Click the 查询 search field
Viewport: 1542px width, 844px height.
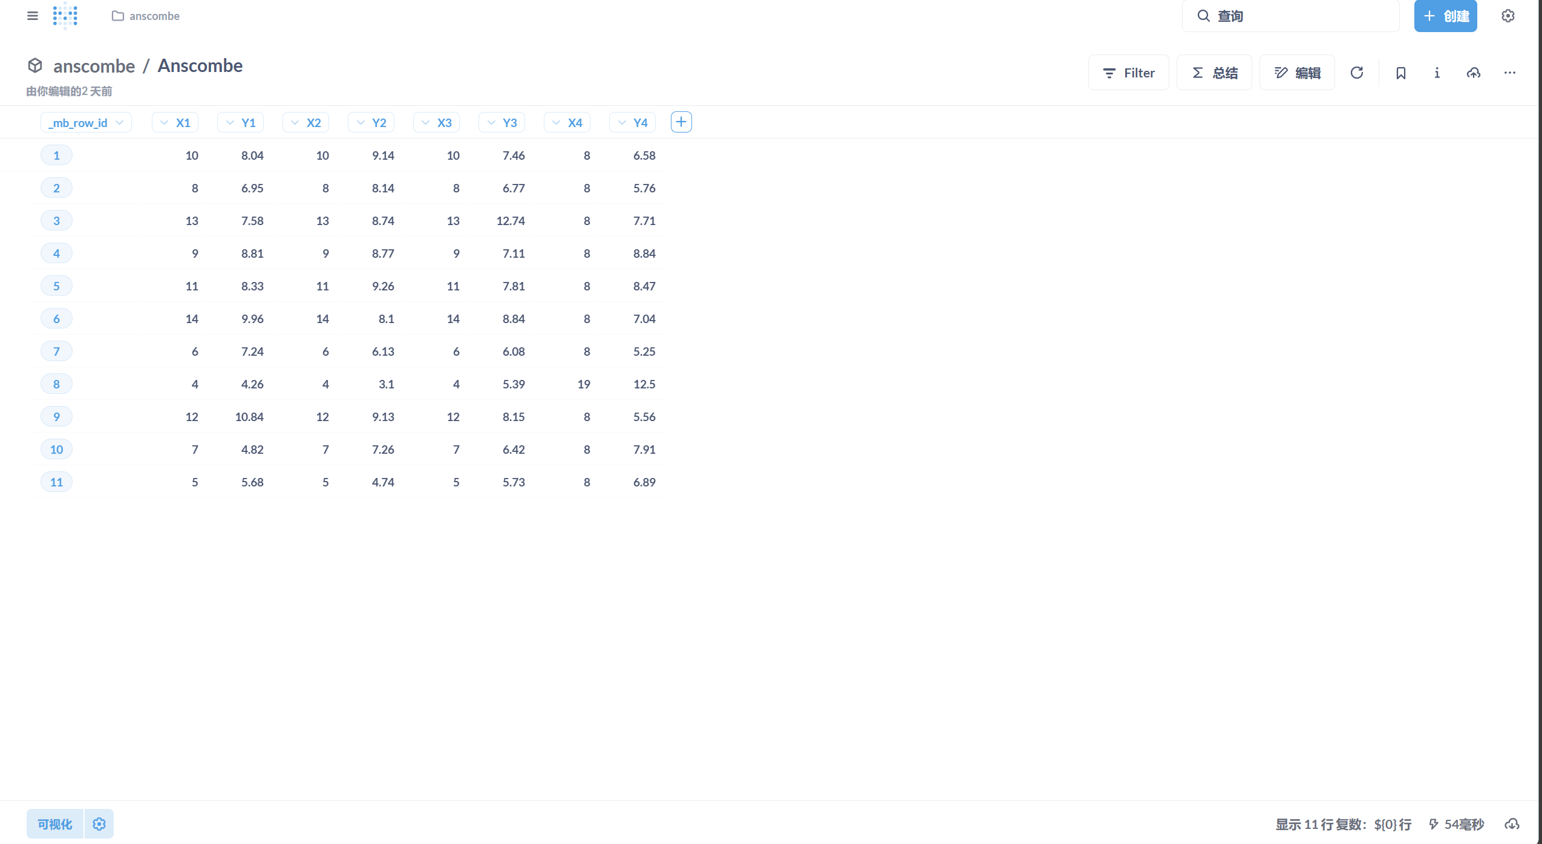point(1290,16)
